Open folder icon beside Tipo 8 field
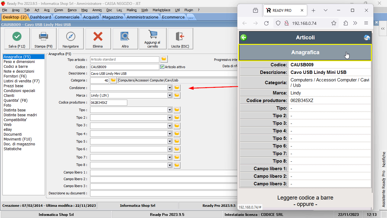The height and width of the screenshot is (218, 387). tap(177, 165)
